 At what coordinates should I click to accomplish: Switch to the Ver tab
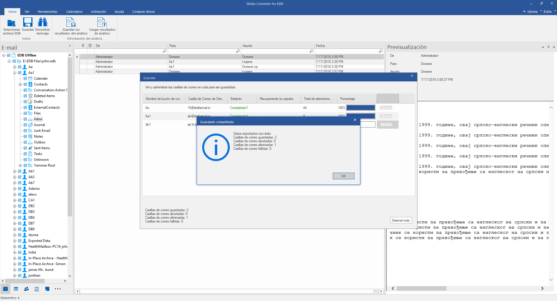coord(27,12)
